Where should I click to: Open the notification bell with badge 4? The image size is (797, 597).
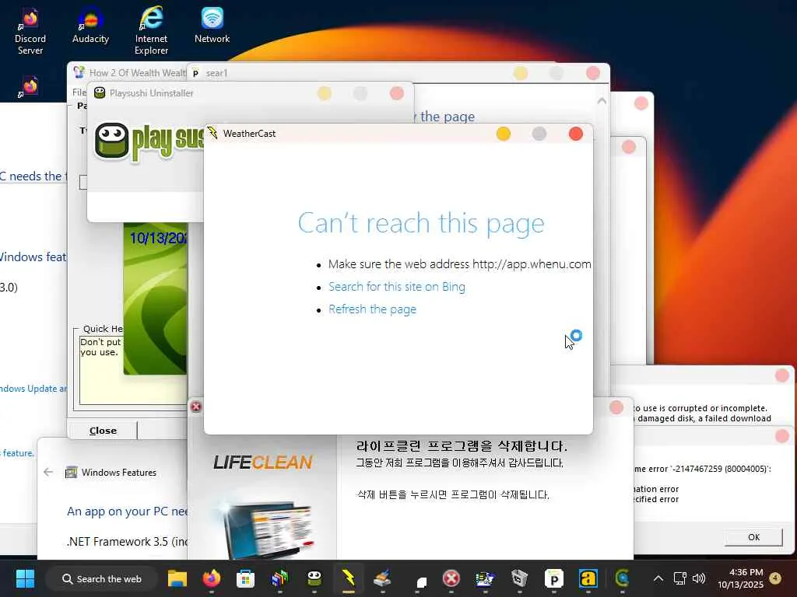coord(776,578)
